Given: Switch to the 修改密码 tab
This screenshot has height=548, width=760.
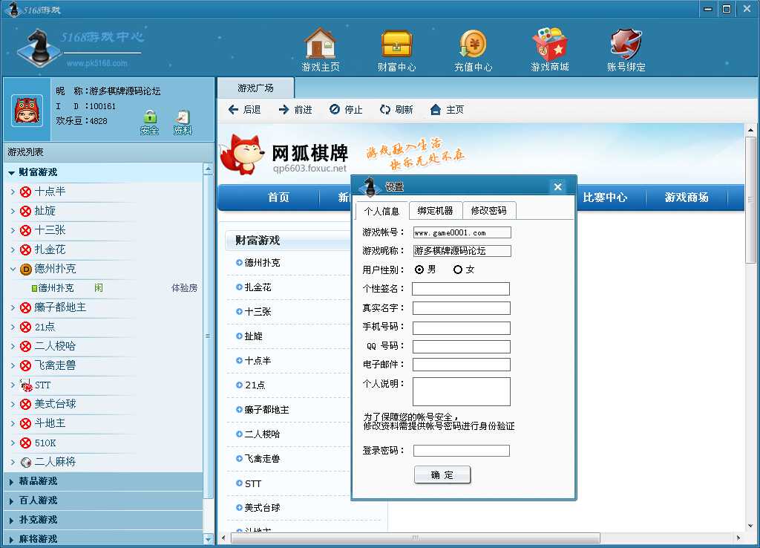Looking at the screenshot, I should click(x=488, y=210).
